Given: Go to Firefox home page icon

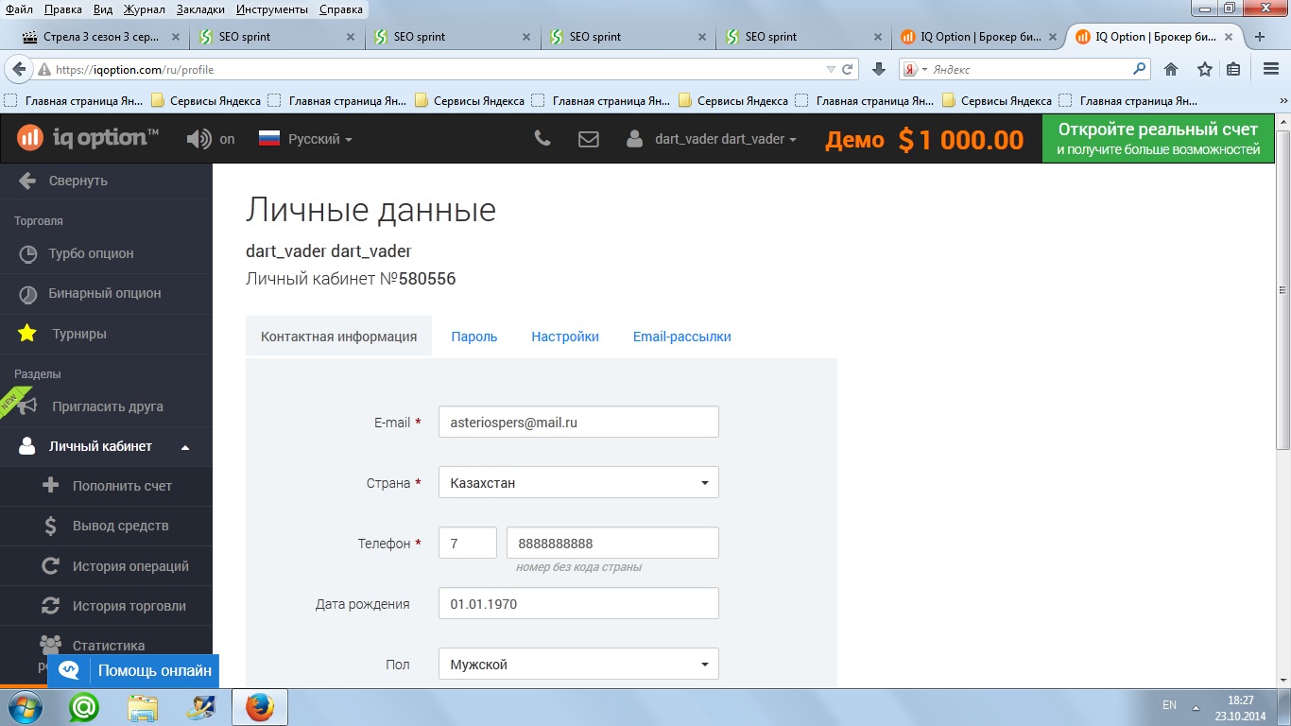Looking at the screenshot, I should click(1171, 70).
